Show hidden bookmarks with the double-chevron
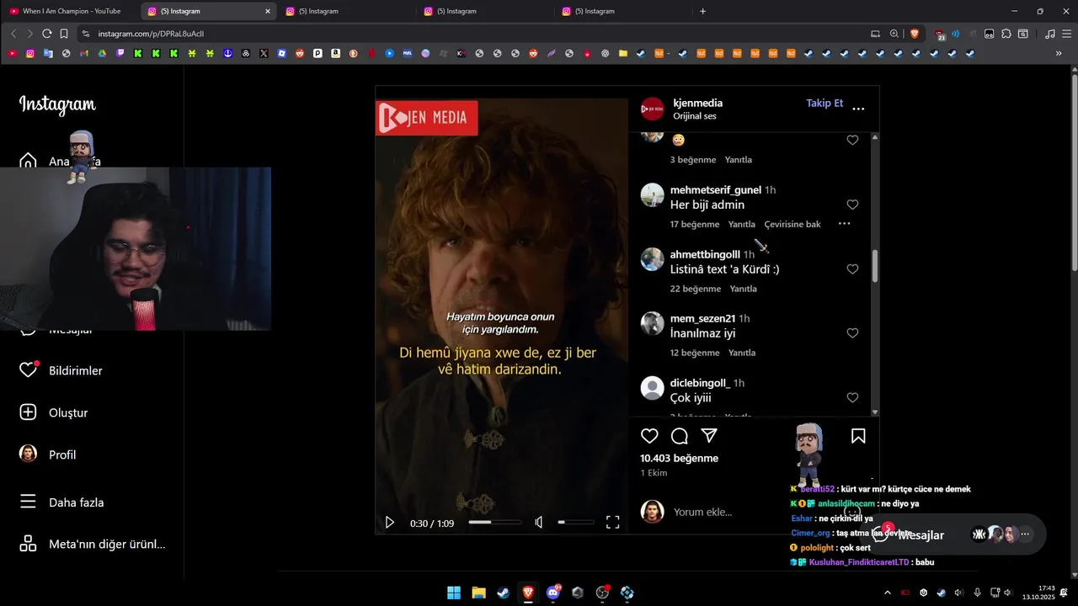Screen dimensions: 1078x606 (1059, 53)
